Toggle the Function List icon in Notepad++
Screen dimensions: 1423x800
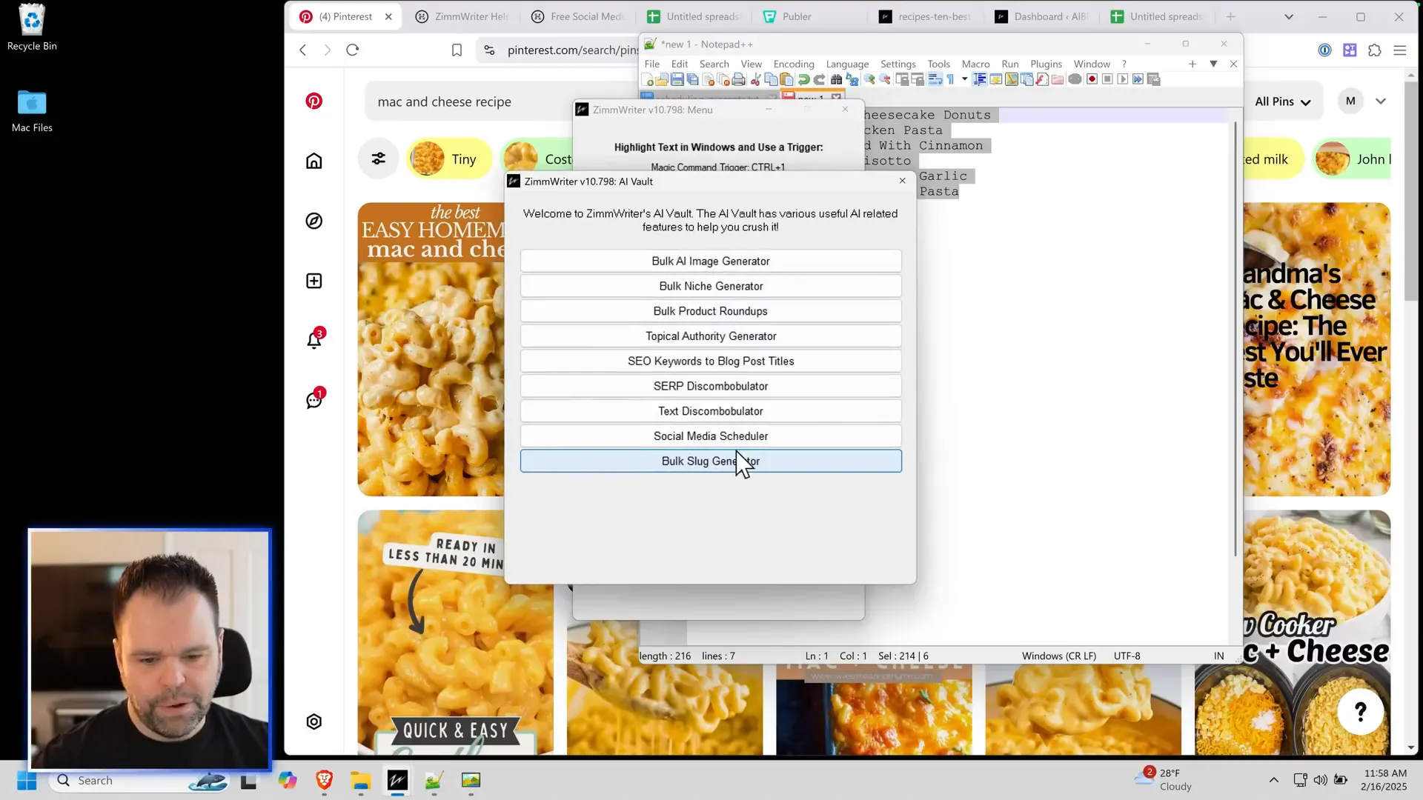[1042, 79]
